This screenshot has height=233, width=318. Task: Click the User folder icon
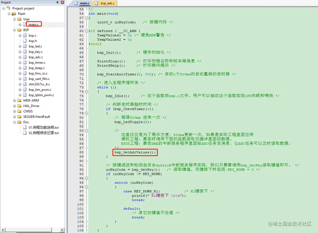point(20,19)
